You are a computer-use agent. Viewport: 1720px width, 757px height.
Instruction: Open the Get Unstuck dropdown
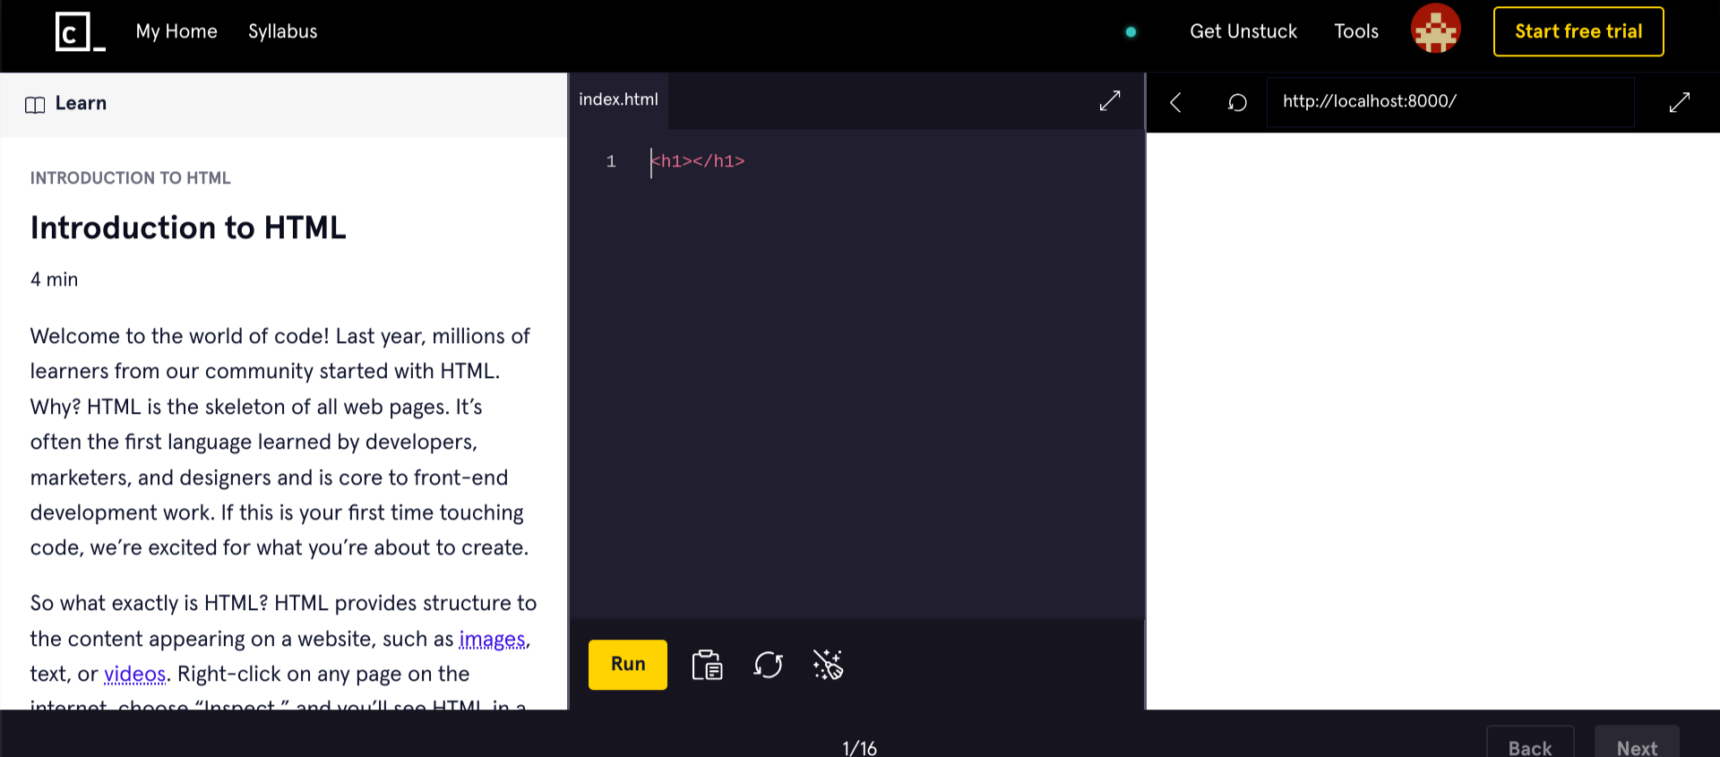tap(1243, 31)
